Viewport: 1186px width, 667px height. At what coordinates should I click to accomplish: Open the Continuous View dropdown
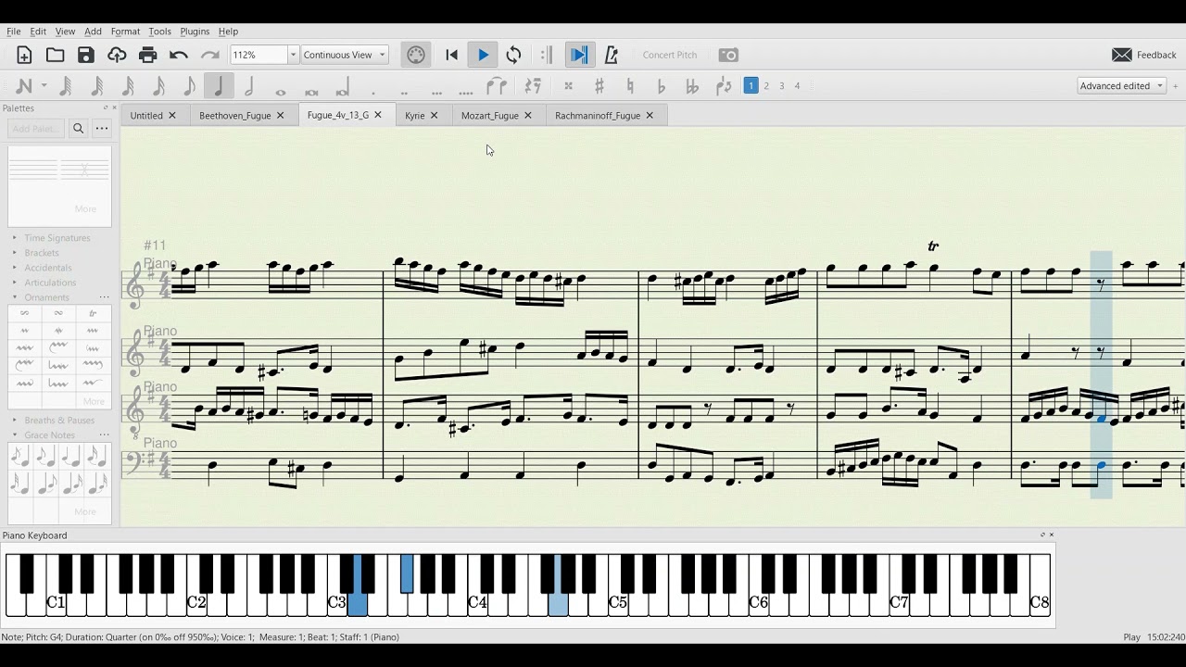[x=344, y=56]
